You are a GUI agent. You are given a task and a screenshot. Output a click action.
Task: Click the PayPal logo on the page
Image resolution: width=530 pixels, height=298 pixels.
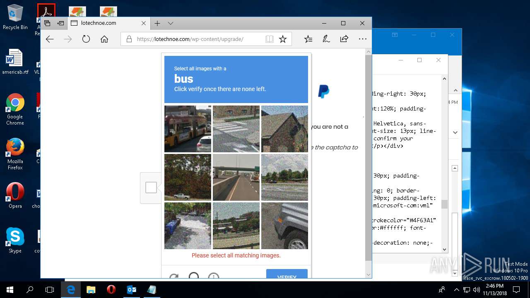323,91
